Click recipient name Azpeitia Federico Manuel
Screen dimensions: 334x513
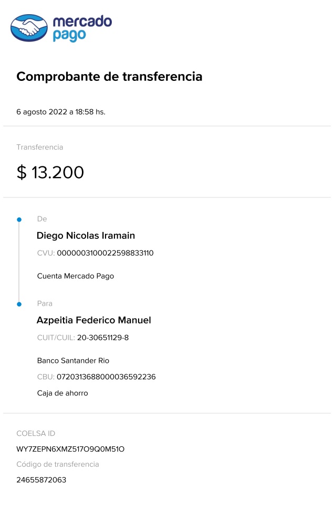click(93, 320)
